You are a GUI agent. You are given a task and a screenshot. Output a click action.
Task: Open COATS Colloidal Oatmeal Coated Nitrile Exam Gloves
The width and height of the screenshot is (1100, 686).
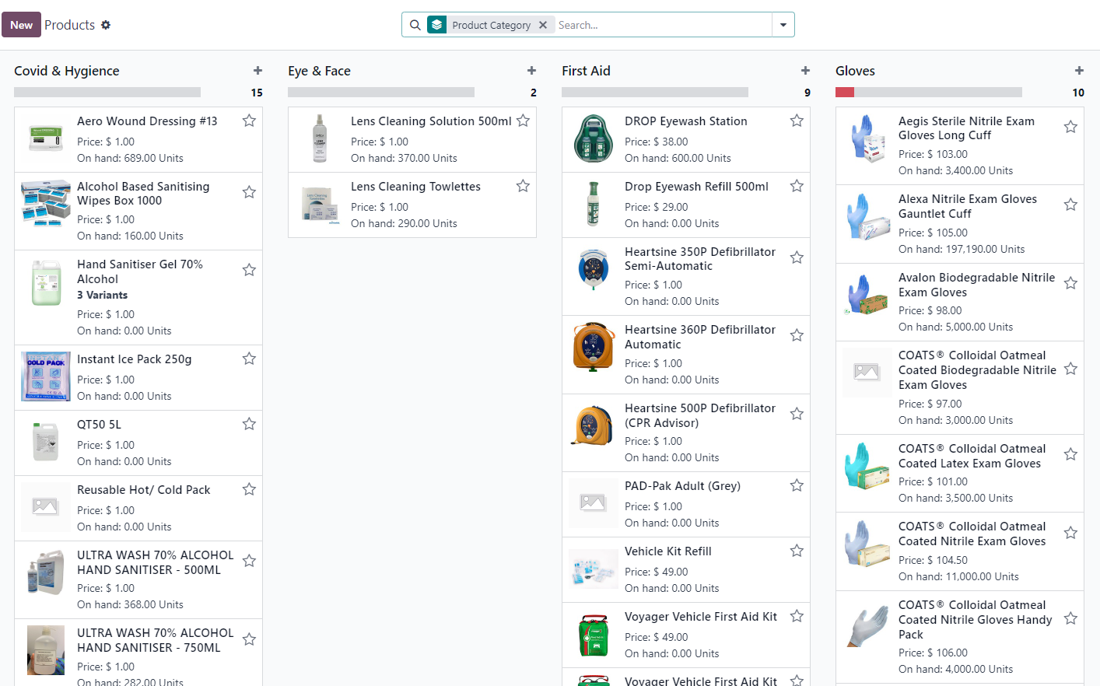(x=960, y=551)
